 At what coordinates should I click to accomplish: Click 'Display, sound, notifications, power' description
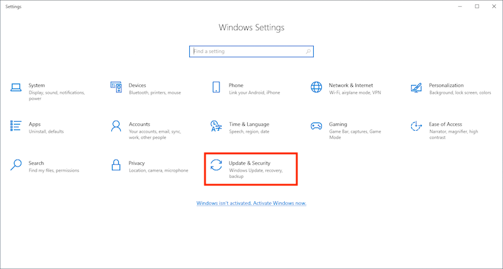coord(57,96)
